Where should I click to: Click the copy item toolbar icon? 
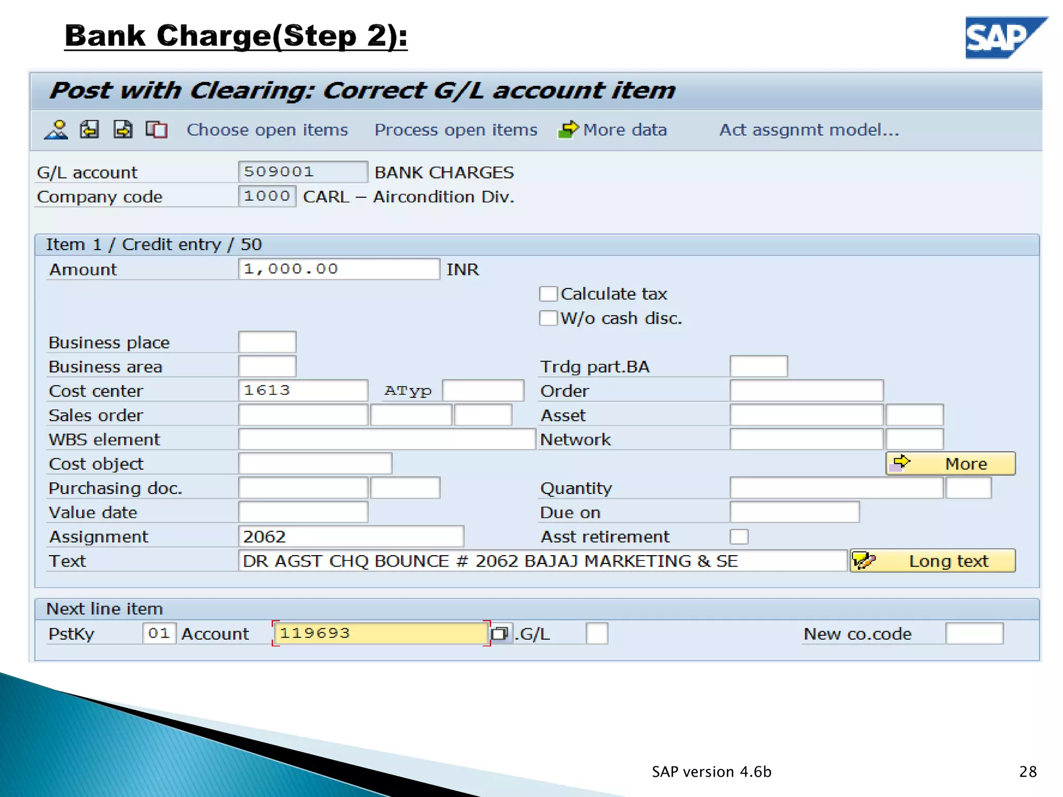(x=156, y=130)
